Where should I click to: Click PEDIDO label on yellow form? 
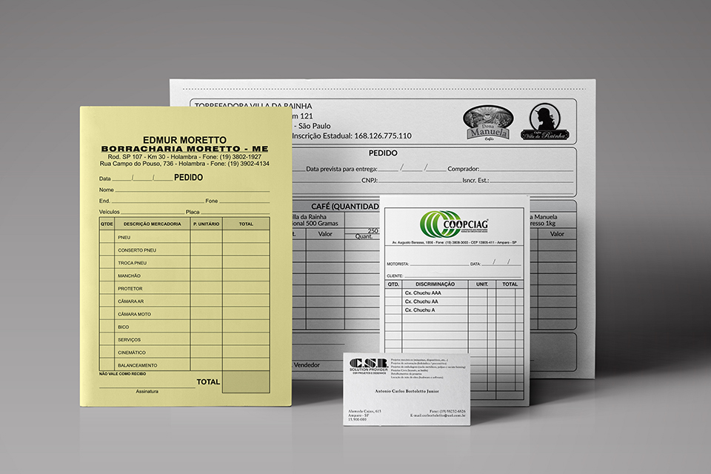189,177
